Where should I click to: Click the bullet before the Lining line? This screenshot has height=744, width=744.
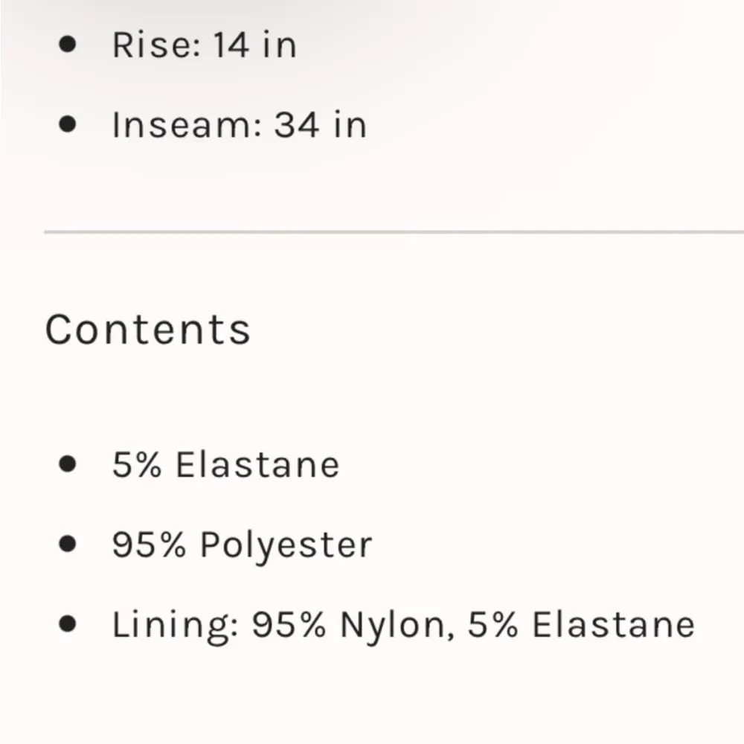tap(68, 623)
